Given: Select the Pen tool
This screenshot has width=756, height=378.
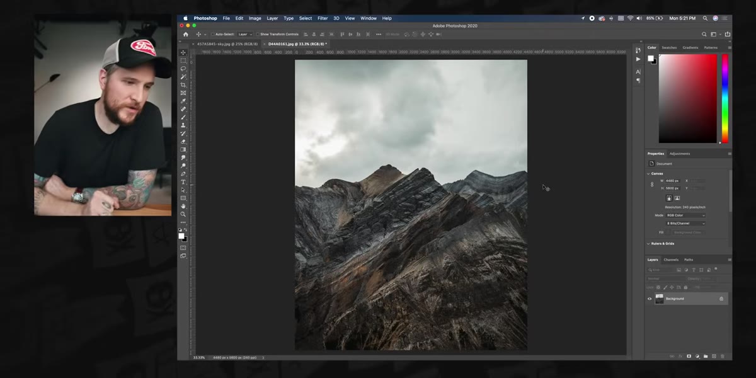Looking at the screenshot, I should 183,174.
